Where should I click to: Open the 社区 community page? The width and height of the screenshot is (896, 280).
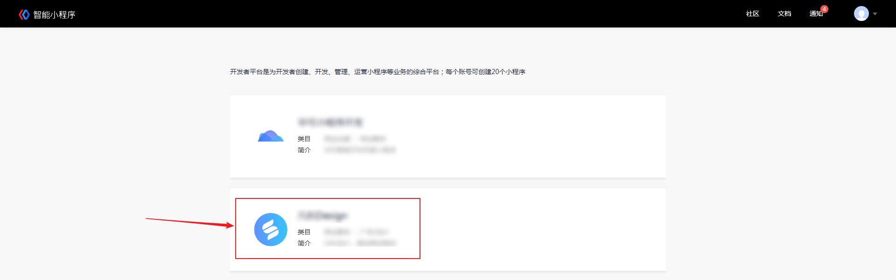pyautogui.click(x=752, y=14)
